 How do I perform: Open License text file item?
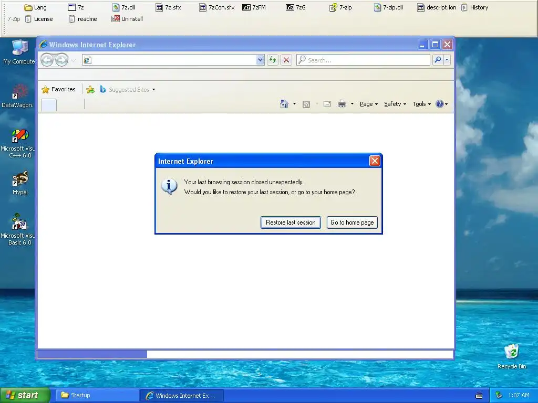point(39,19)
